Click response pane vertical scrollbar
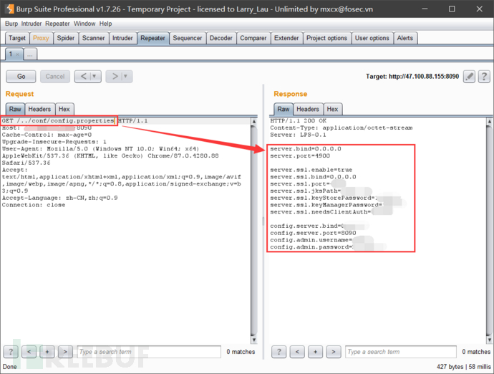494x374 pixels. 489,231
